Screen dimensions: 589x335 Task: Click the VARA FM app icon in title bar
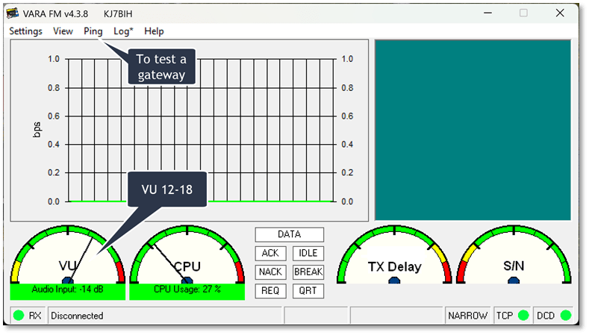(x=12, y=13)
